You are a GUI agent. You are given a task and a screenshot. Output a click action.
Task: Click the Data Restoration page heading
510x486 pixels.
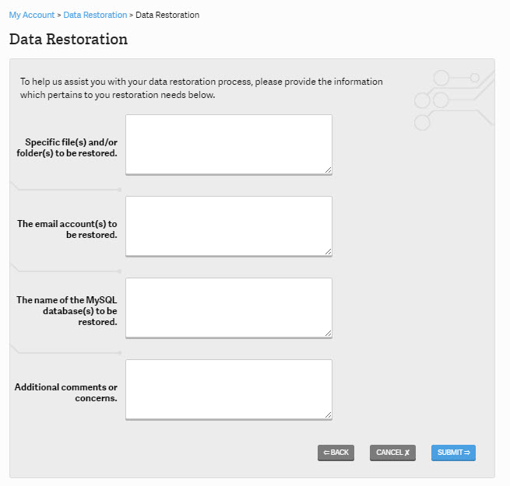point(68,39)
